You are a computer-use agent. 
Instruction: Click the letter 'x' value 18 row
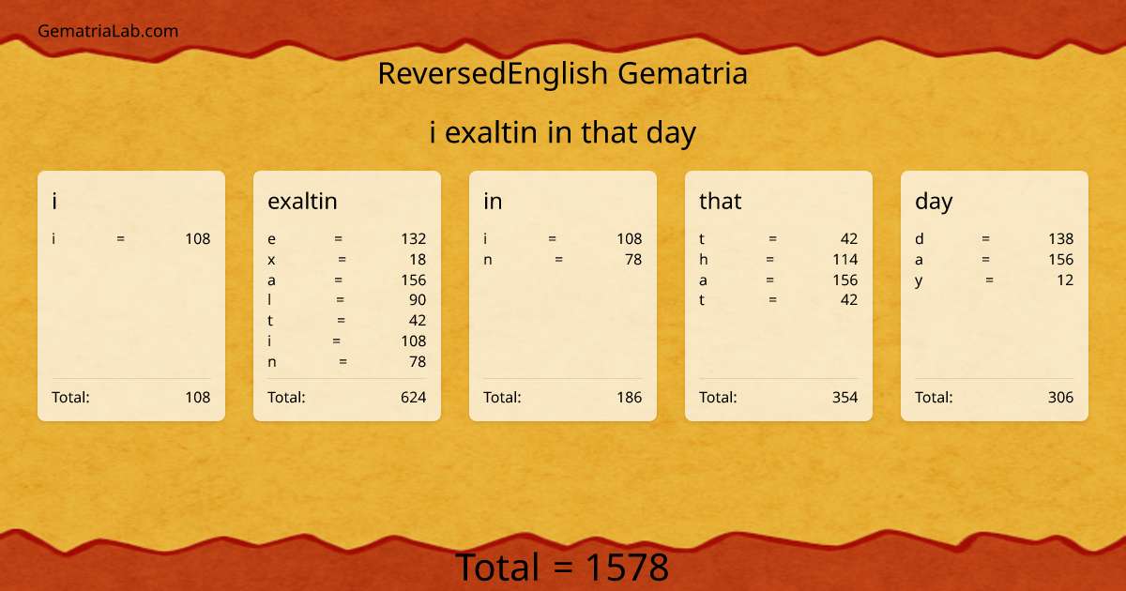(347, 259)
